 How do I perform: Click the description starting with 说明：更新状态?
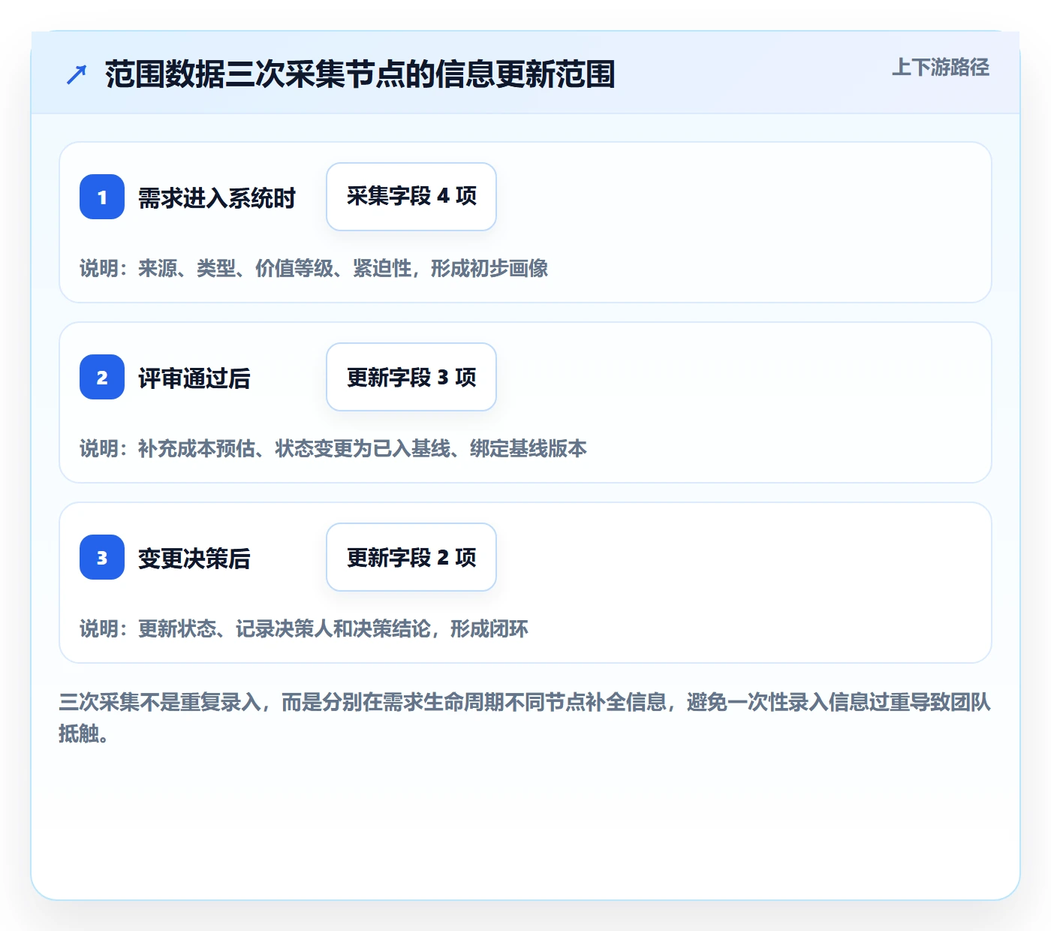click(x=304, y=628)
